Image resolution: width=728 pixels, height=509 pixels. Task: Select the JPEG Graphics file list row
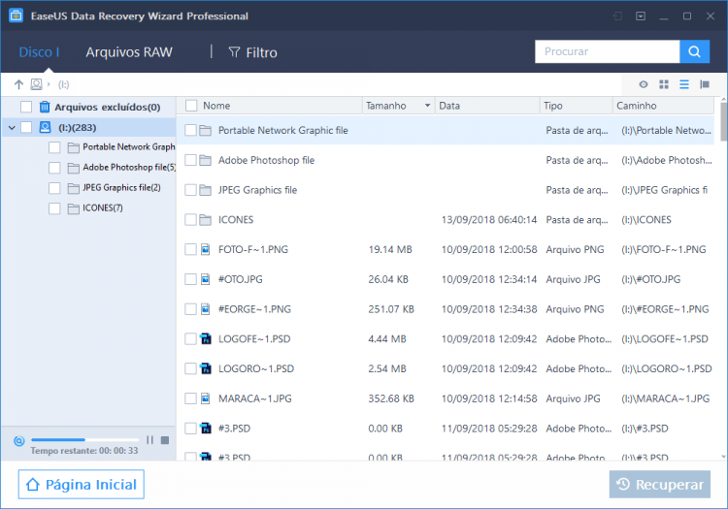446,190
